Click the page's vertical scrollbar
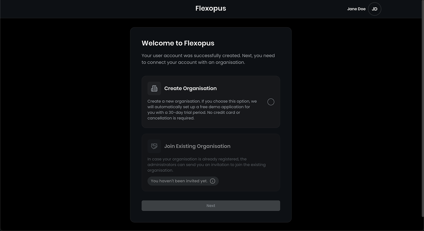The image size is (424, 231). click(423, 112)
